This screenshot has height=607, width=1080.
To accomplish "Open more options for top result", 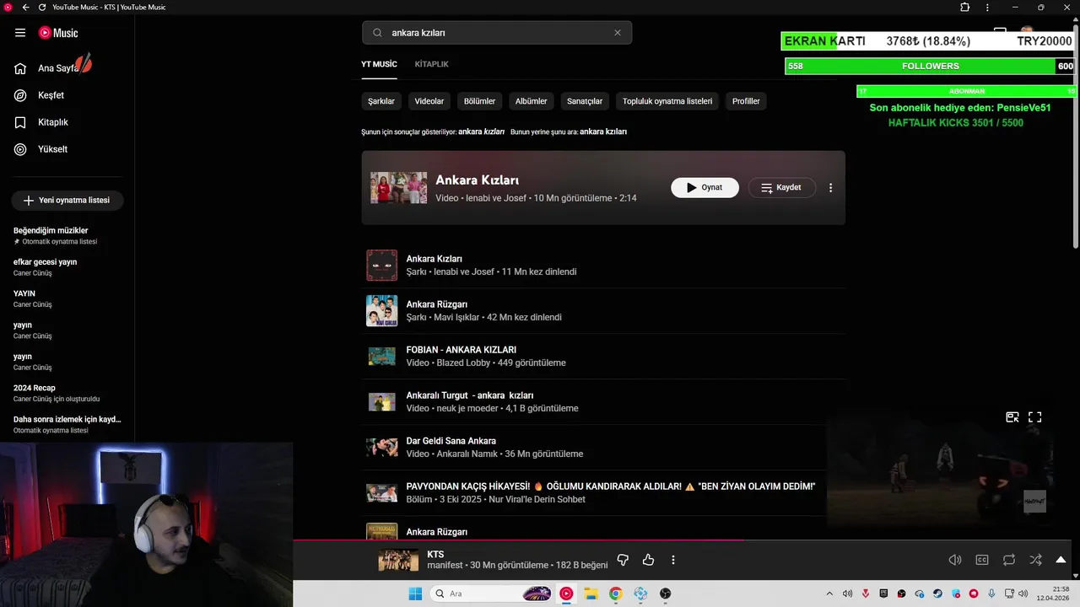I will tap(830, 188).
